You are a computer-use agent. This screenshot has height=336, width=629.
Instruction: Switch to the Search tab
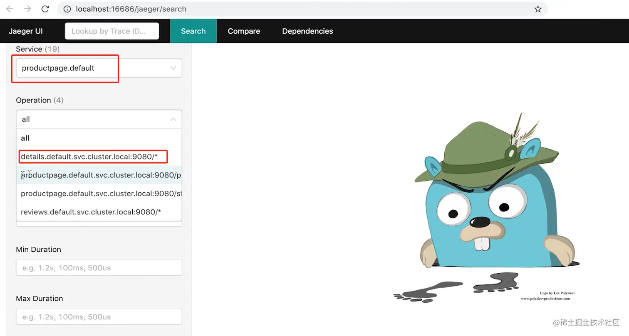(193, 31)
